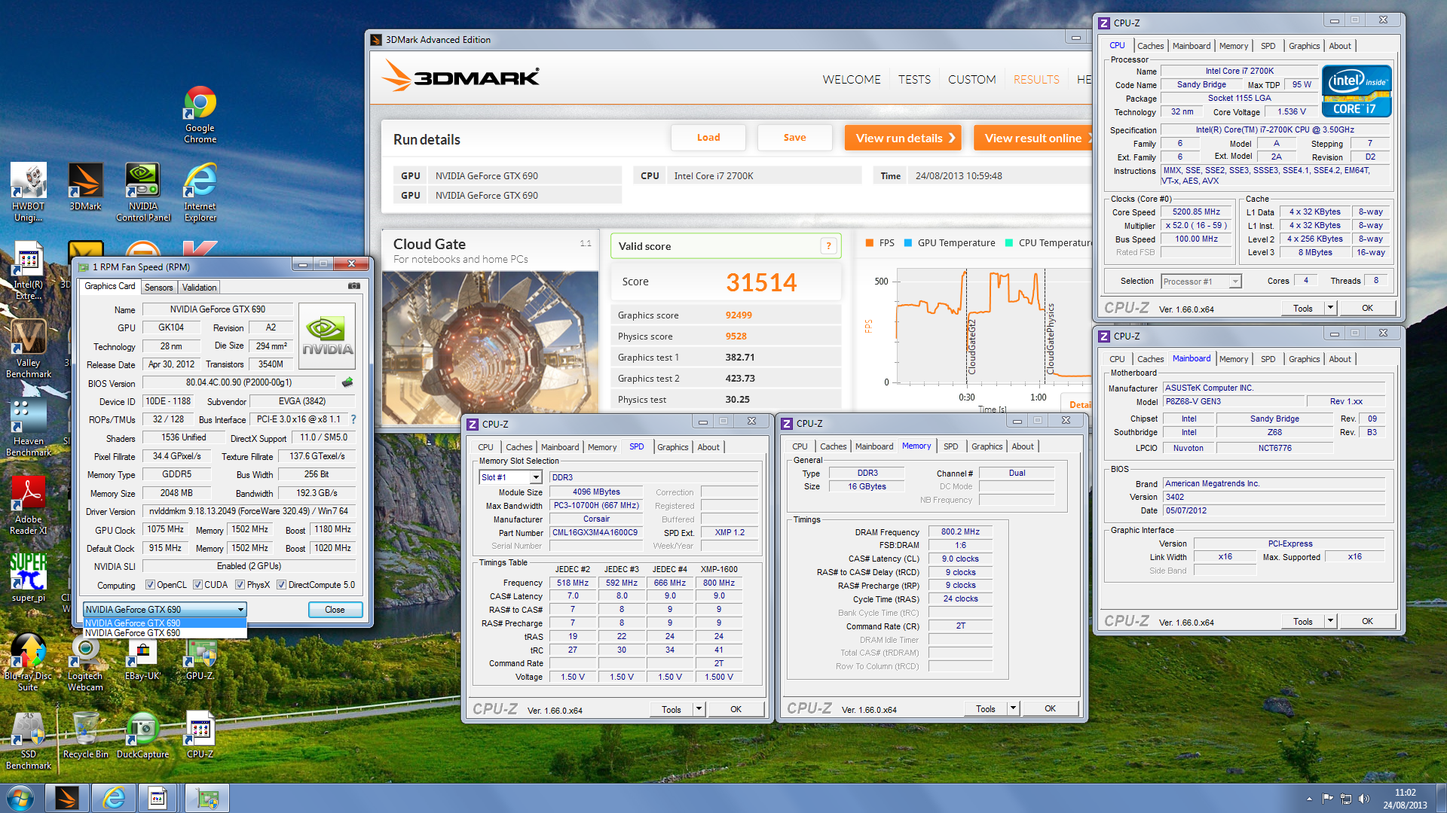Open Graphics tab in CPU-Z Memory window

tap(987, 446)
